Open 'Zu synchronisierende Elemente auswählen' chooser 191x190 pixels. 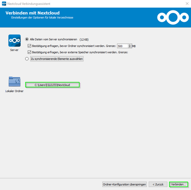click(x=57, y=59)
